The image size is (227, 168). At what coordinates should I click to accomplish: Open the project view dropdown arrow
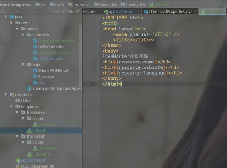18,11
